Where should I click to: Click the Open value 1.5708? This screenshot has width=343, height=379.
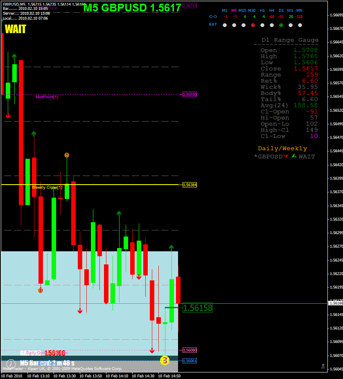point(305,50)
